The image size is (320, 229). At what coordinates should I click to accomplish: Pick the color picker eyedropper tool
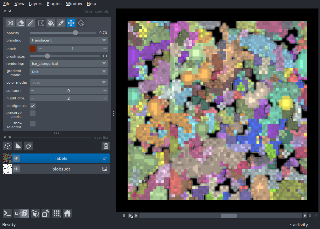point(61,23)
